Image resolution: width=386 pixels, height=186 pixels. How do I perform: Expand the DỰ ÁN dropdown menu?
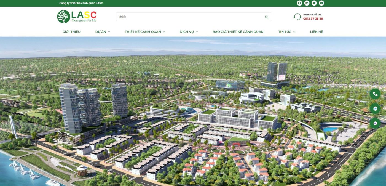pos(102,31)
